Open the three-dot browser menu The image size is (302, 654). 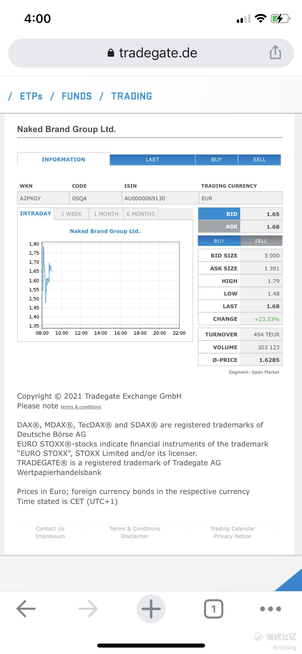click(271, 609)
